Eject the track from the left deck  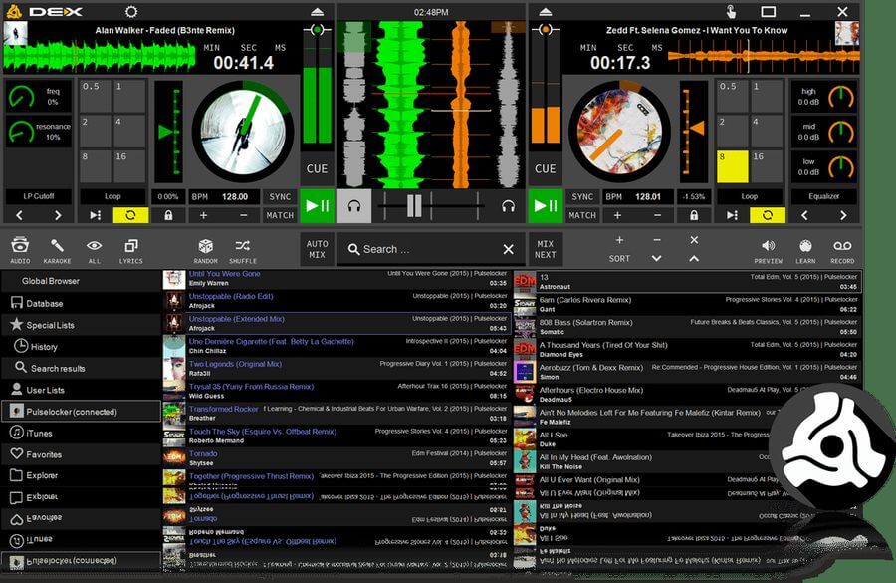(x=318, y=11)
